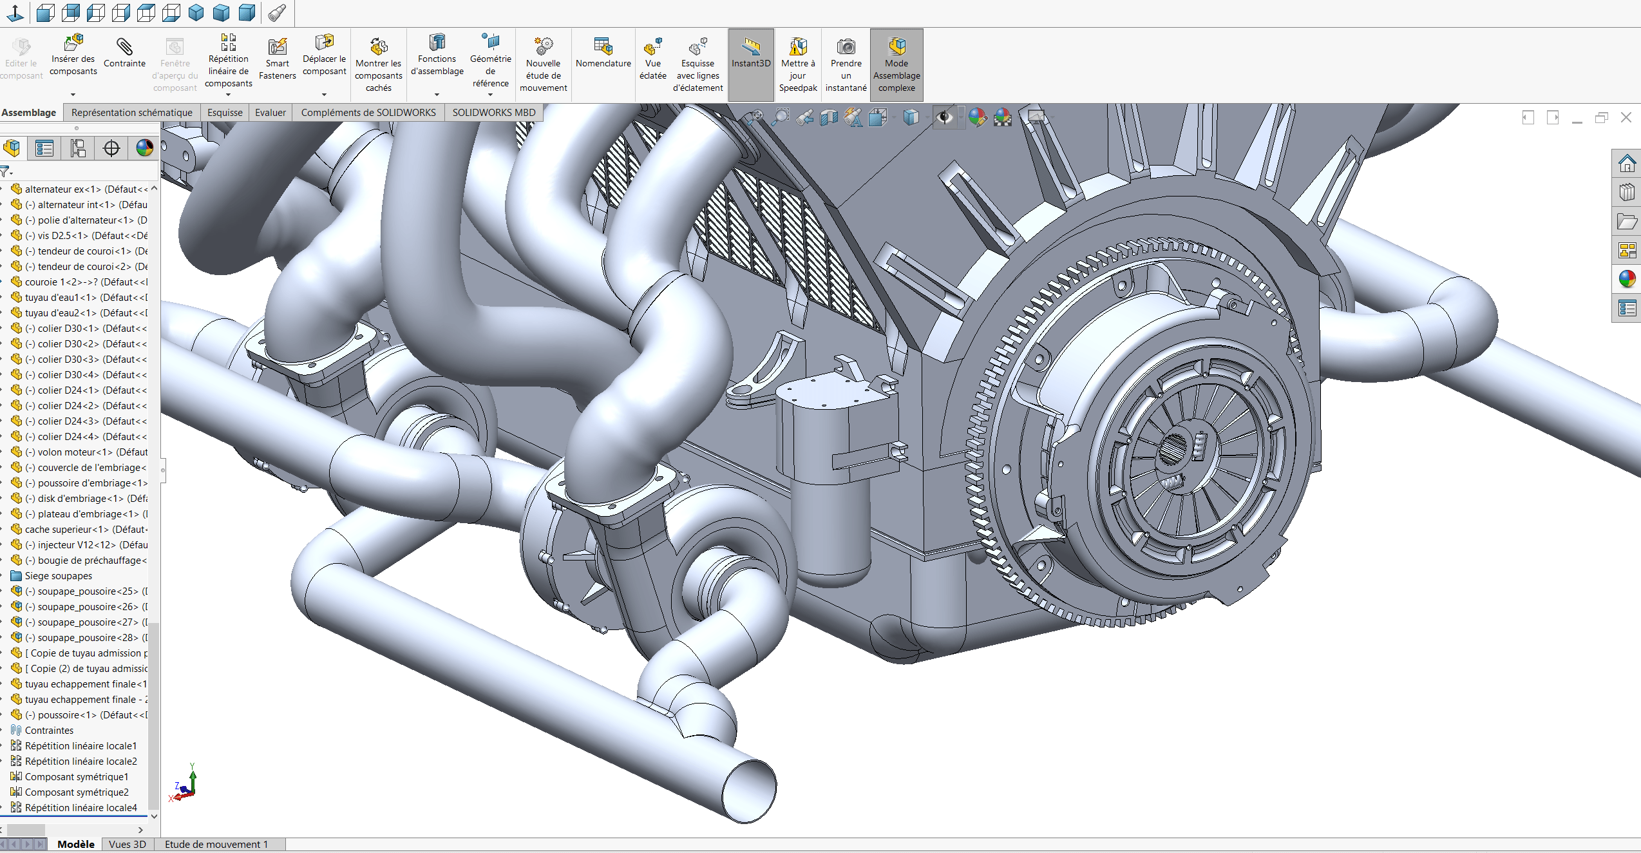Click Previous View icon in view toolbar
The width and height of the screenshot is (1641, 853).
click(805, 117)
